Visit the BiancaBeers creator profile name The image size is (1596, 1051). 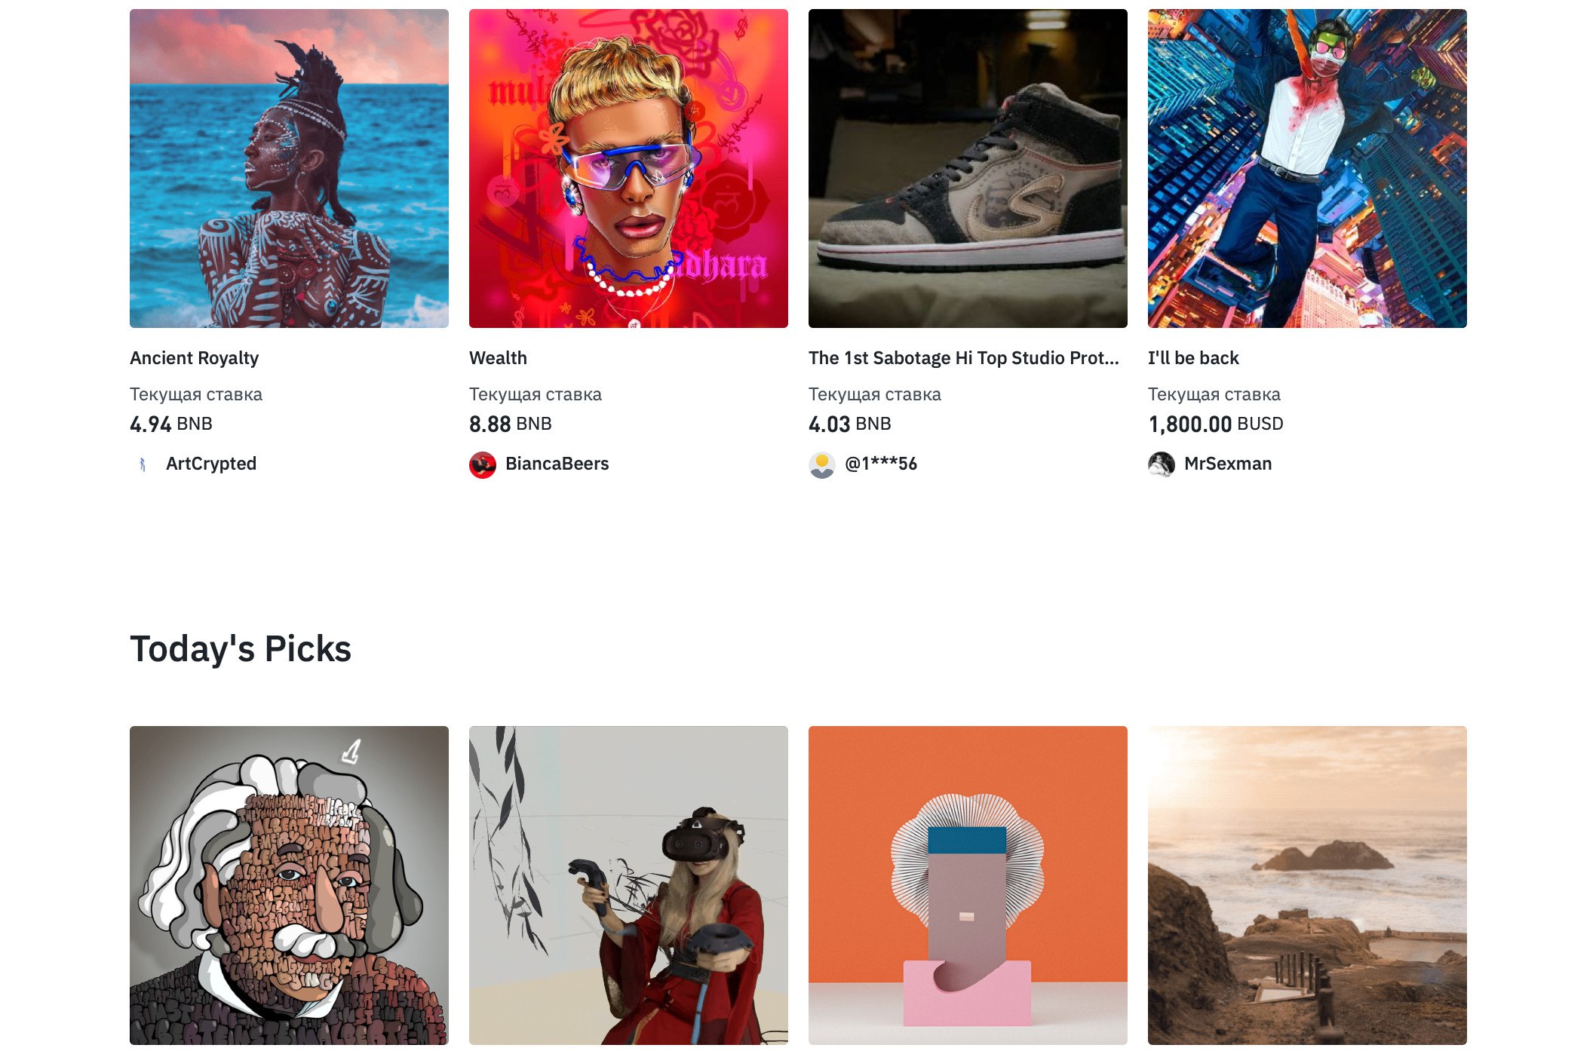tap(557, 464)
